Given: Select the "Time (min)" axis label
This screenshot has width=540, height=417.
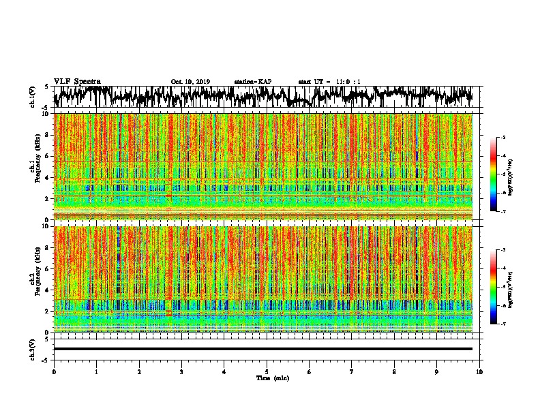Looking at the screenshot, I should tap(273, 378).
